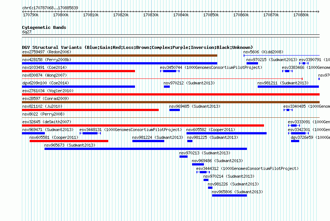The width and height of the screenshot is (330, 221).
Task: Click the blue nsv428158 gain bar
Action: tap(119, 63)
